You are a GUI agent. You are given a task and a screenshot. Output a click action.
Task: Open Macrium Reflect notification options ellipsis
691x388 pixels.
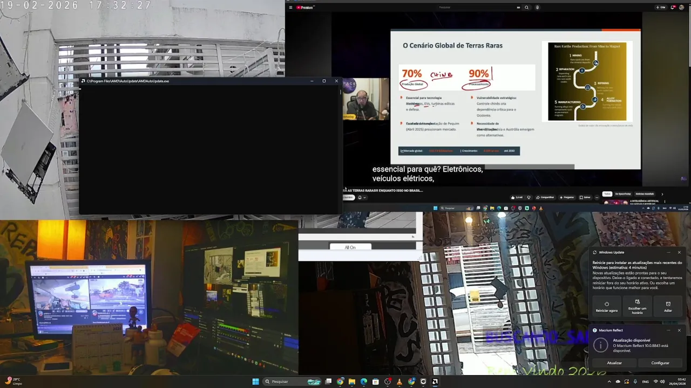coord(668,330)
